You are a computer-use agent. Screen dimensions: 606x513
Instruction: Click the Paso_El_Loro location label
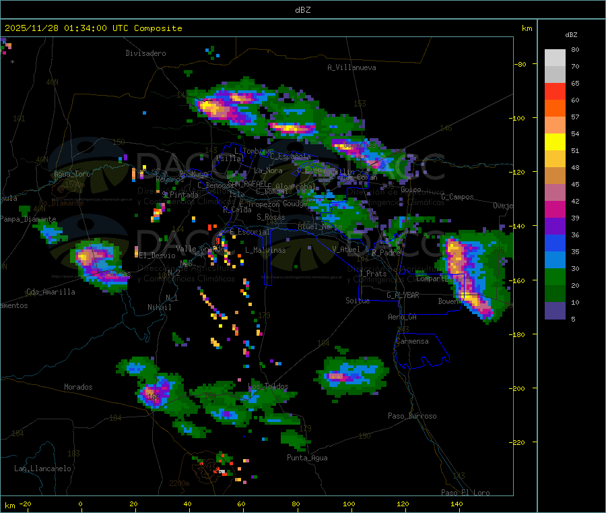point(466,493)
